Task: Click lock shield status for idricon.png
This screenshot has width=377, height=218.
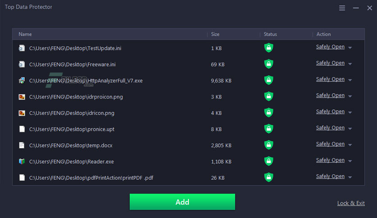Action: click(269, 112)
